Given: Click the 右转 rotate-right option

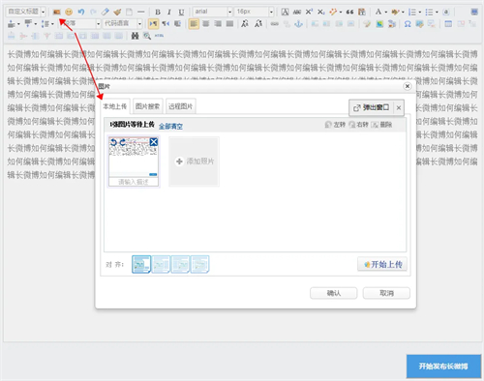Looking at the screenshot, I should [x=358, y=125].
